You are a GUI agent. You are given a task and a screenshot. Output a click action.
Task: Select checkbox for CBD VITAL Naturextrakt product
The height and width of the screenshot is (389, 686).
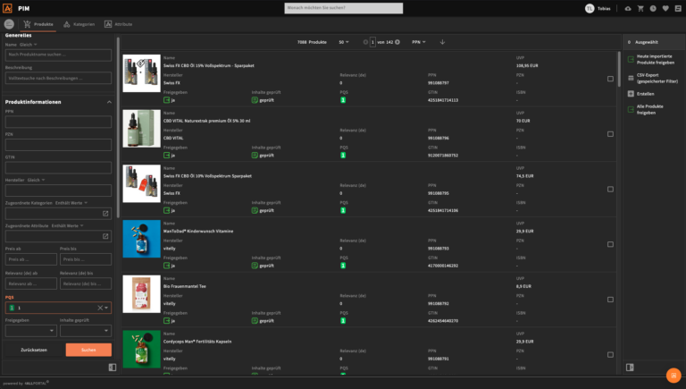pyautogui.click(x=610, y=134)
